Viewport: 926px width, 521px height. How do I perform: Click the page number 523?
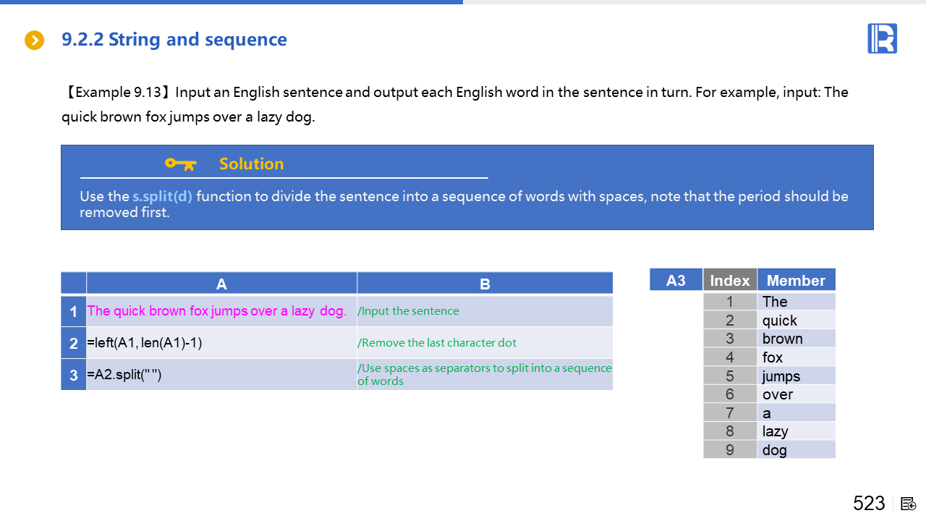tap(869, 504)
